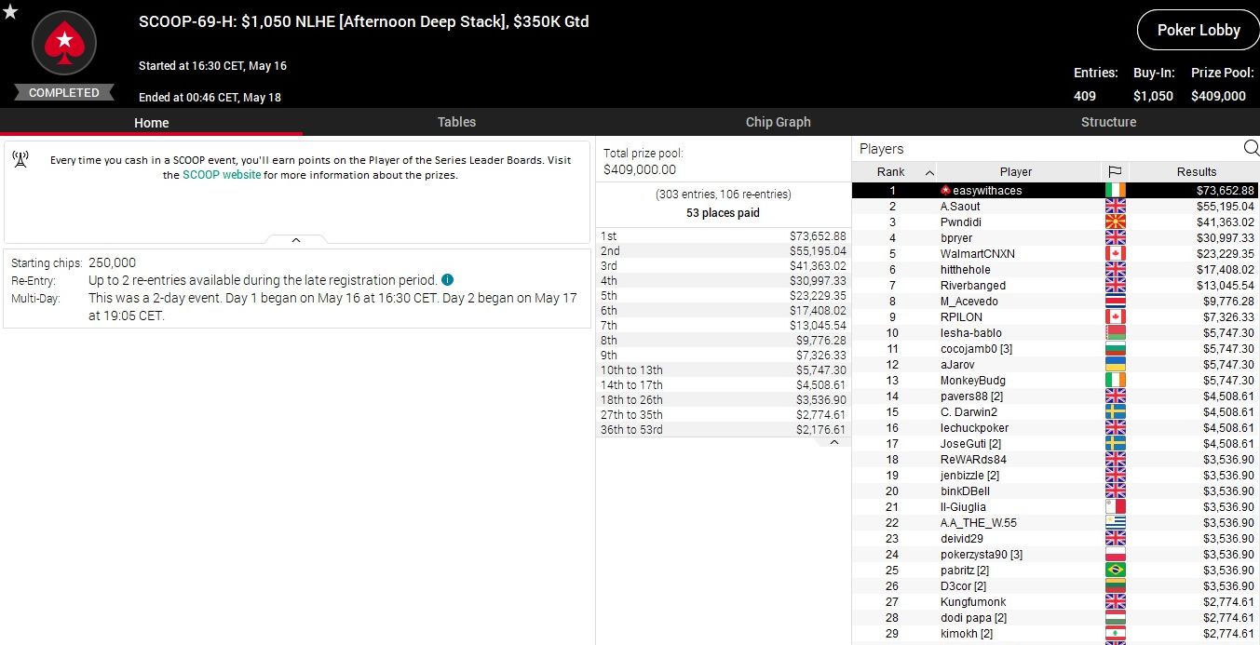Open the Chip Graph tab
This screenshot has width=1260, height=645.
(778, 122)
